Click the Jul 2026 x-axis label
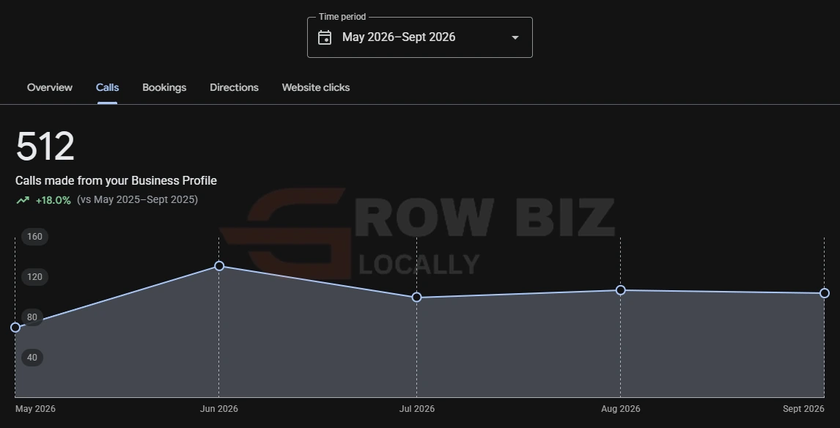This screenshot has width=840, height=428. (417, 409)
